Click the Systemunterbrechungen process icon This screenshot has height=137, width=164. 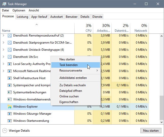pos(10,92)
